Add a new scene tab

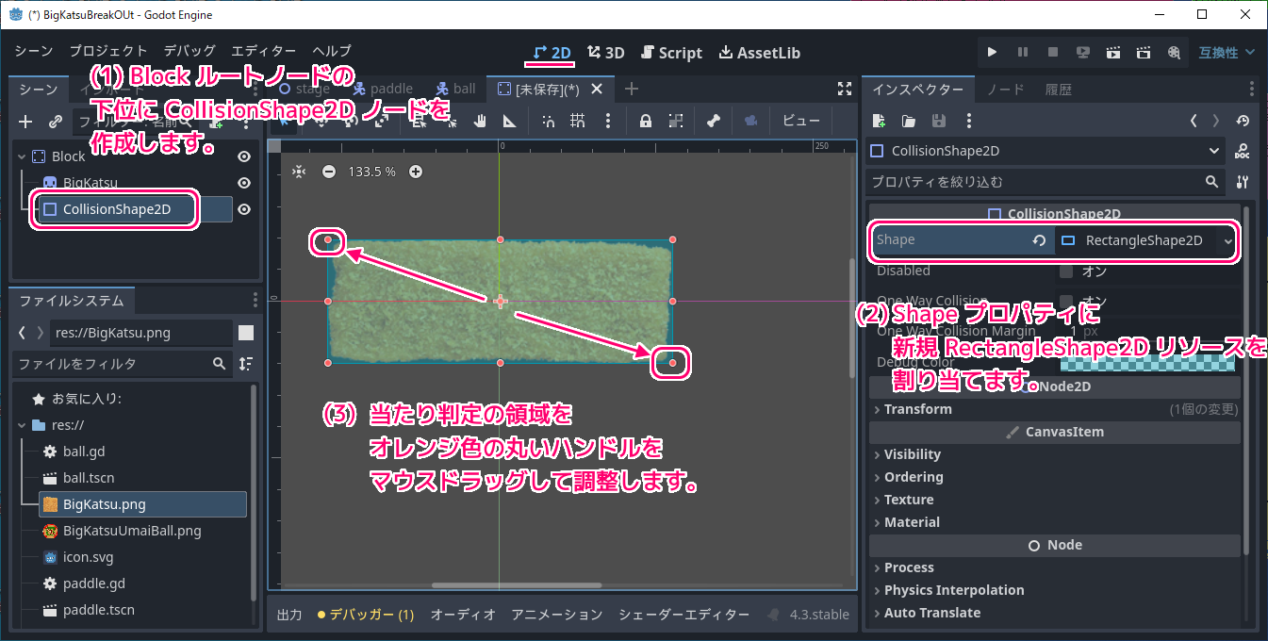tap(632, 89)
